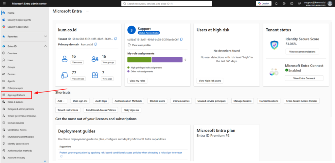Open Overview in the sidebar
This screenshot has height=163, width=335.
pos(12,53)
